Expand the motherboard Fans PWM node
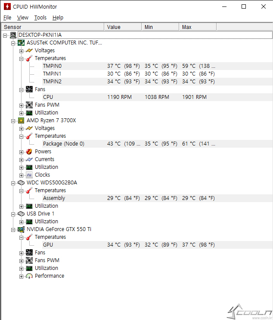 point(21,105)
